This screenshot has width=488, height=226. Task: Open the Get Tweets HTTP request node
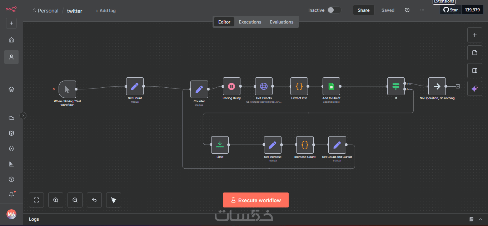[264, 86]
